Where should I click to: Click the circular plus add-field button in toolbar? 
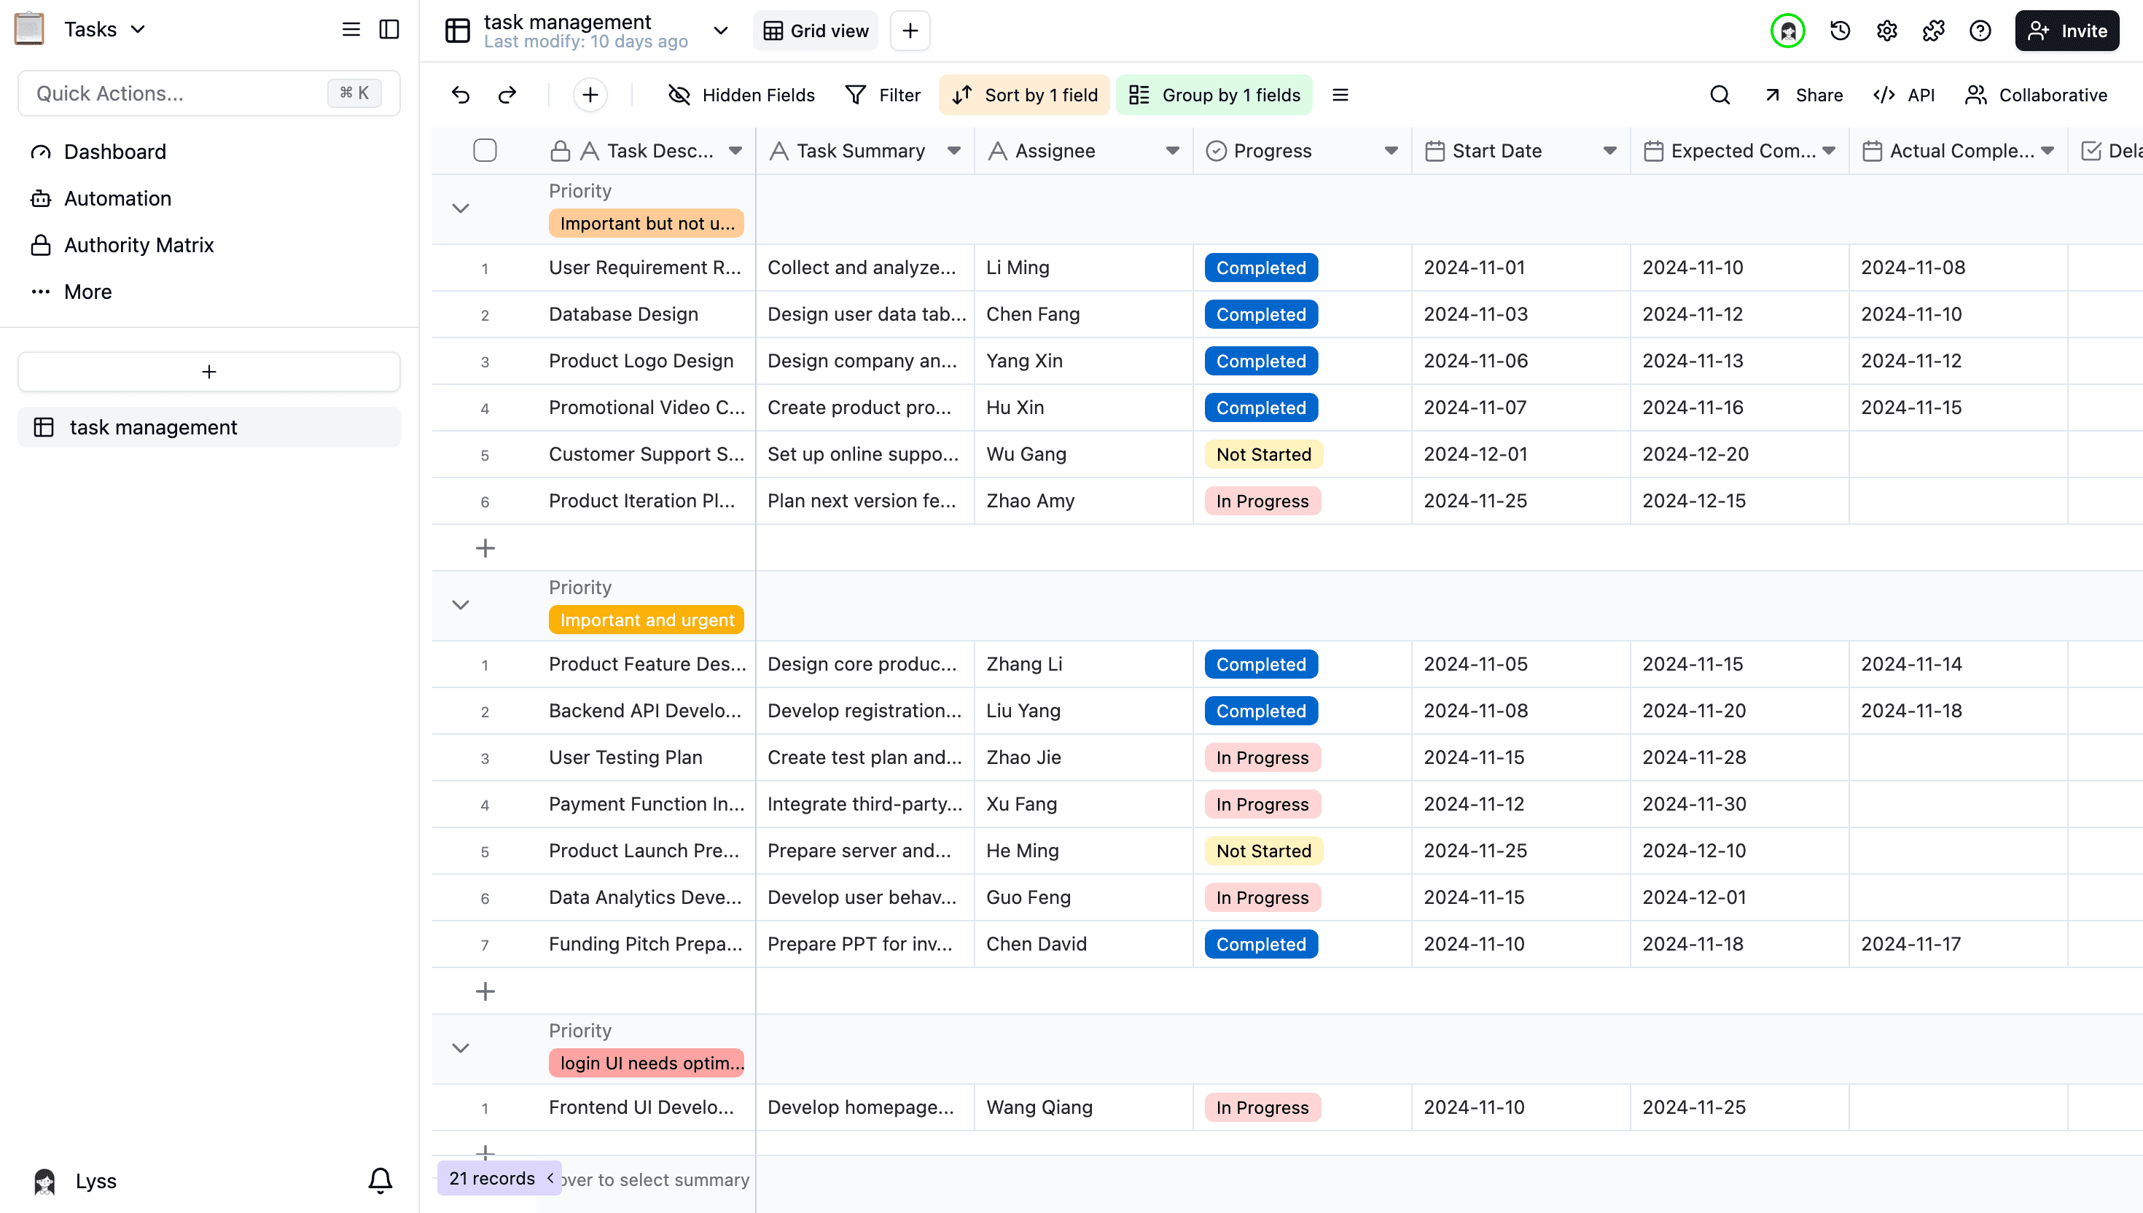coord(590,95)
